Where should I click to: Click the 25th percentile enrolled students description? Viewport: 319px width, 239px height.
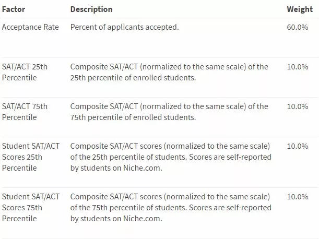pyautogui.click(x=169, y=72)
